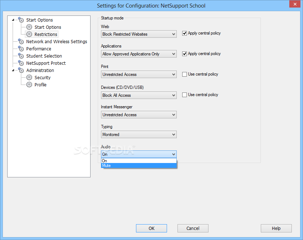Collapse the Administration tree node
Screen dimensions: 303x240
(x=13, y=70)
